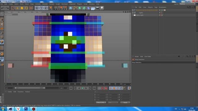Viewport: 198px width, 111px height.
Task: Click the Undo arrow in toolbar
Action: point(3,8)
